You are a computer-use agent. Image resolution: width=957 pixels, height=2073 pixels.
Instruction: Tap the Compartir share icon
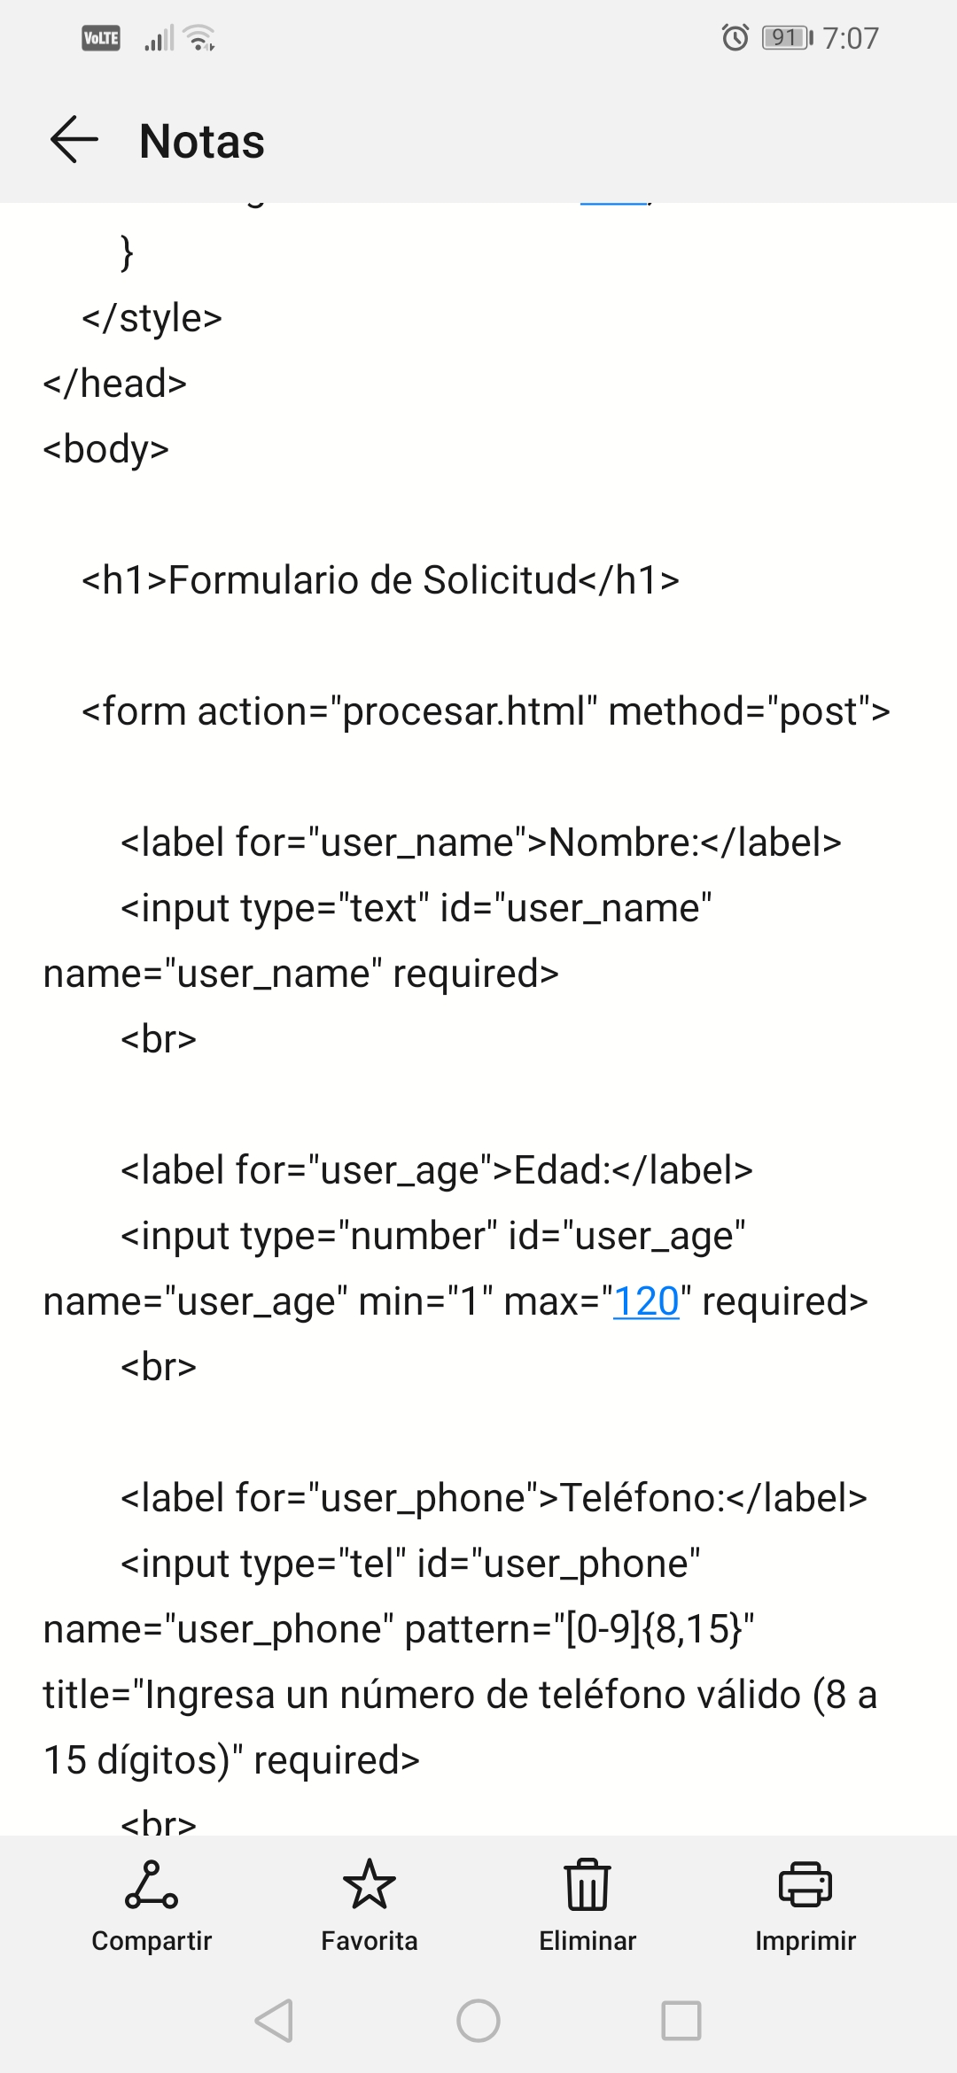pos(152,1884)
